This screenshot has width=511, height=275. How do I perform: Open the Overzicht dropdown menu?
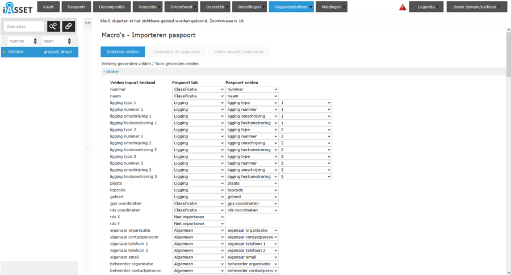[215, 7]
